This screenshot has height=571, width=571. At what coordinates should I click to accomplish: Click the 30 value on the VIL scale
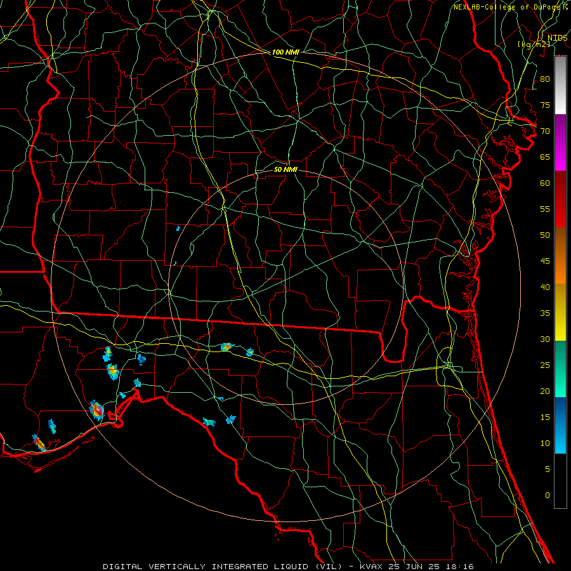pyautogui.click(x=545, y=339)
